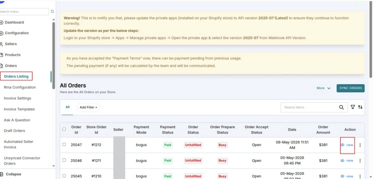Click Store Order Id #1212 cell
The image size is (373, 179).
tap(96, 145)
